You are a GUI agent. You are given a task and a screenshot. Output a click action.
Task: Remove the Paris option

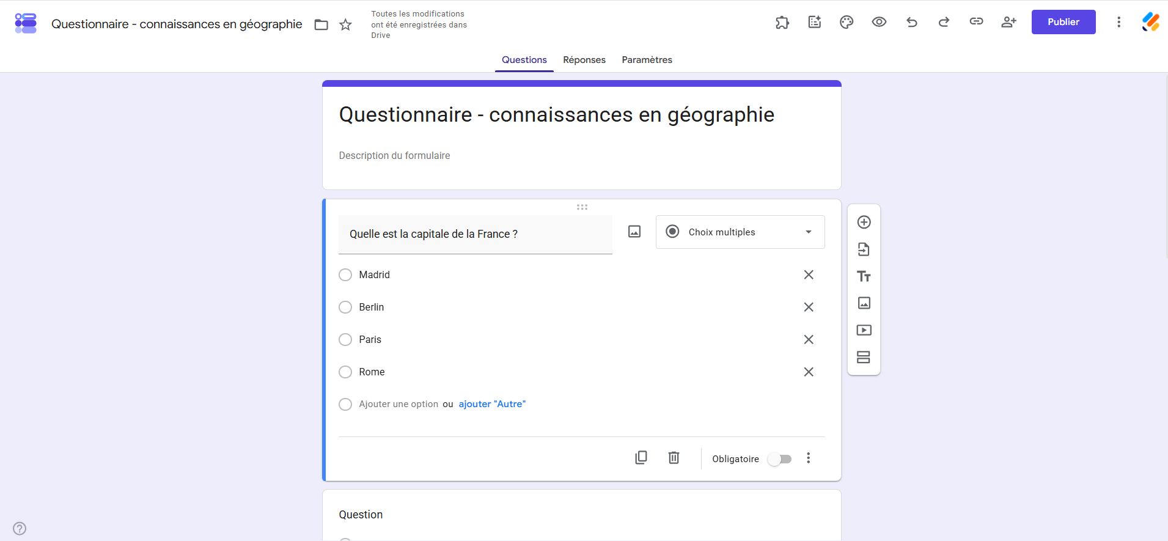tap(809, 340)
